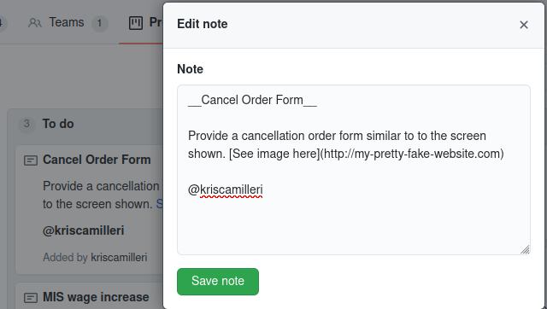Grab the textarea resize handle corner
The width and height of the screenshot is (547, 309).
(525, 249)
